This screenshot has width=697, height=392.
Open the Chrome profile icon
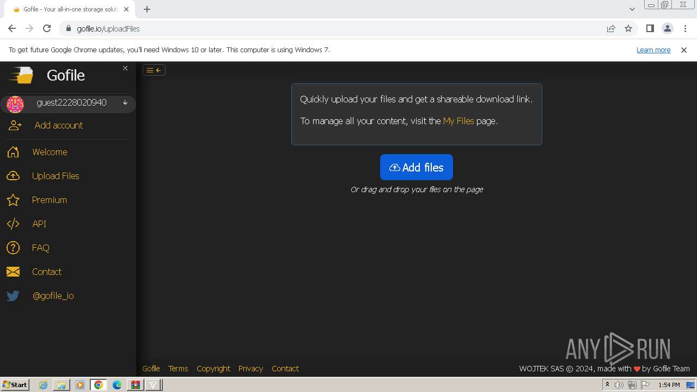coord(668,28)
